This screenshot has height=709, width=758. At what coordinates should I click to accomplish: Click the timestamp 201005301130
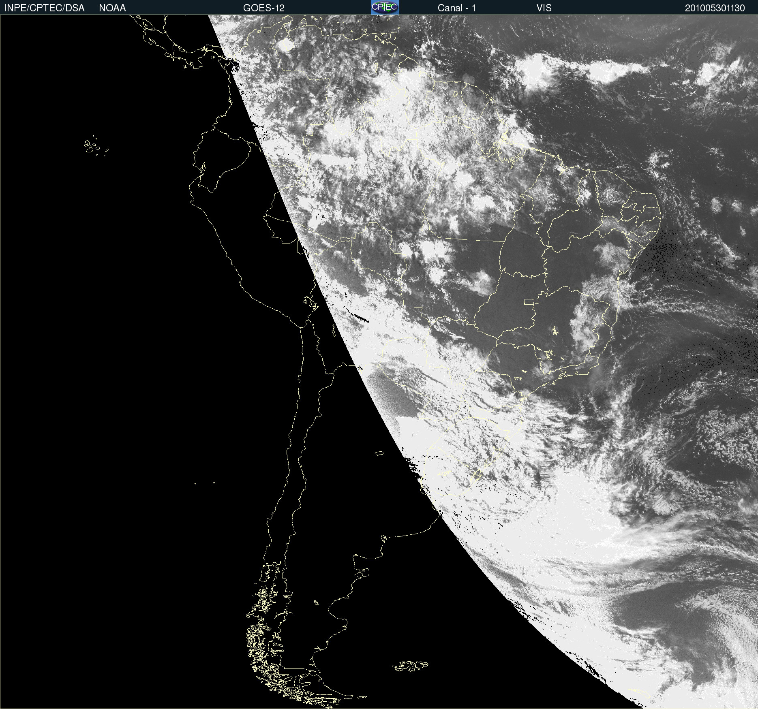[x=715, y=8]
